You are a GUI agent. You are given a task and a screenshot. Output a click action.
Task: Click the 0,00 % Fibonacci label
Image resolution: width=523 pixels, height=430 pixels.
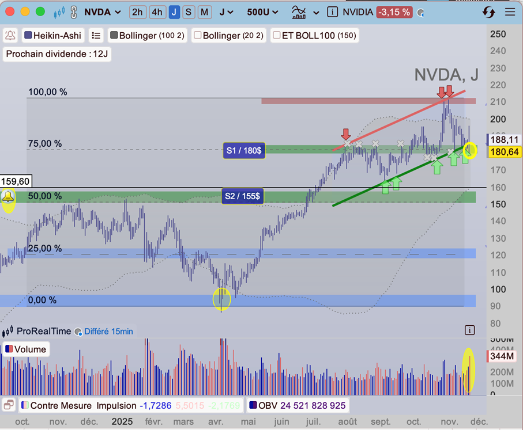42,300
